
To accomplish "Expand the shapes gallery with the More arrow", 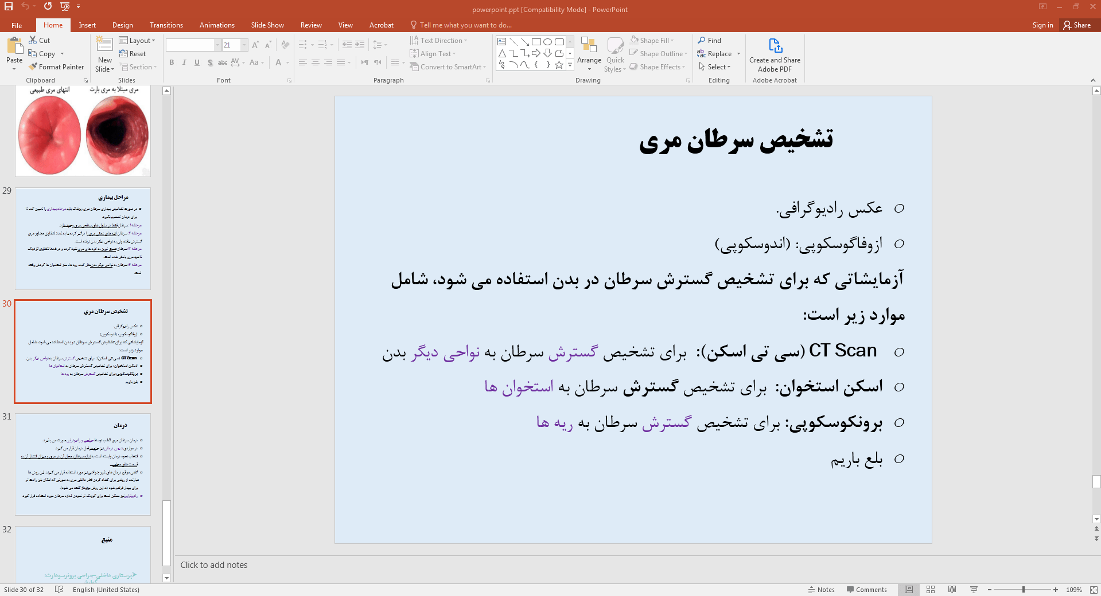I will point(570,65).
